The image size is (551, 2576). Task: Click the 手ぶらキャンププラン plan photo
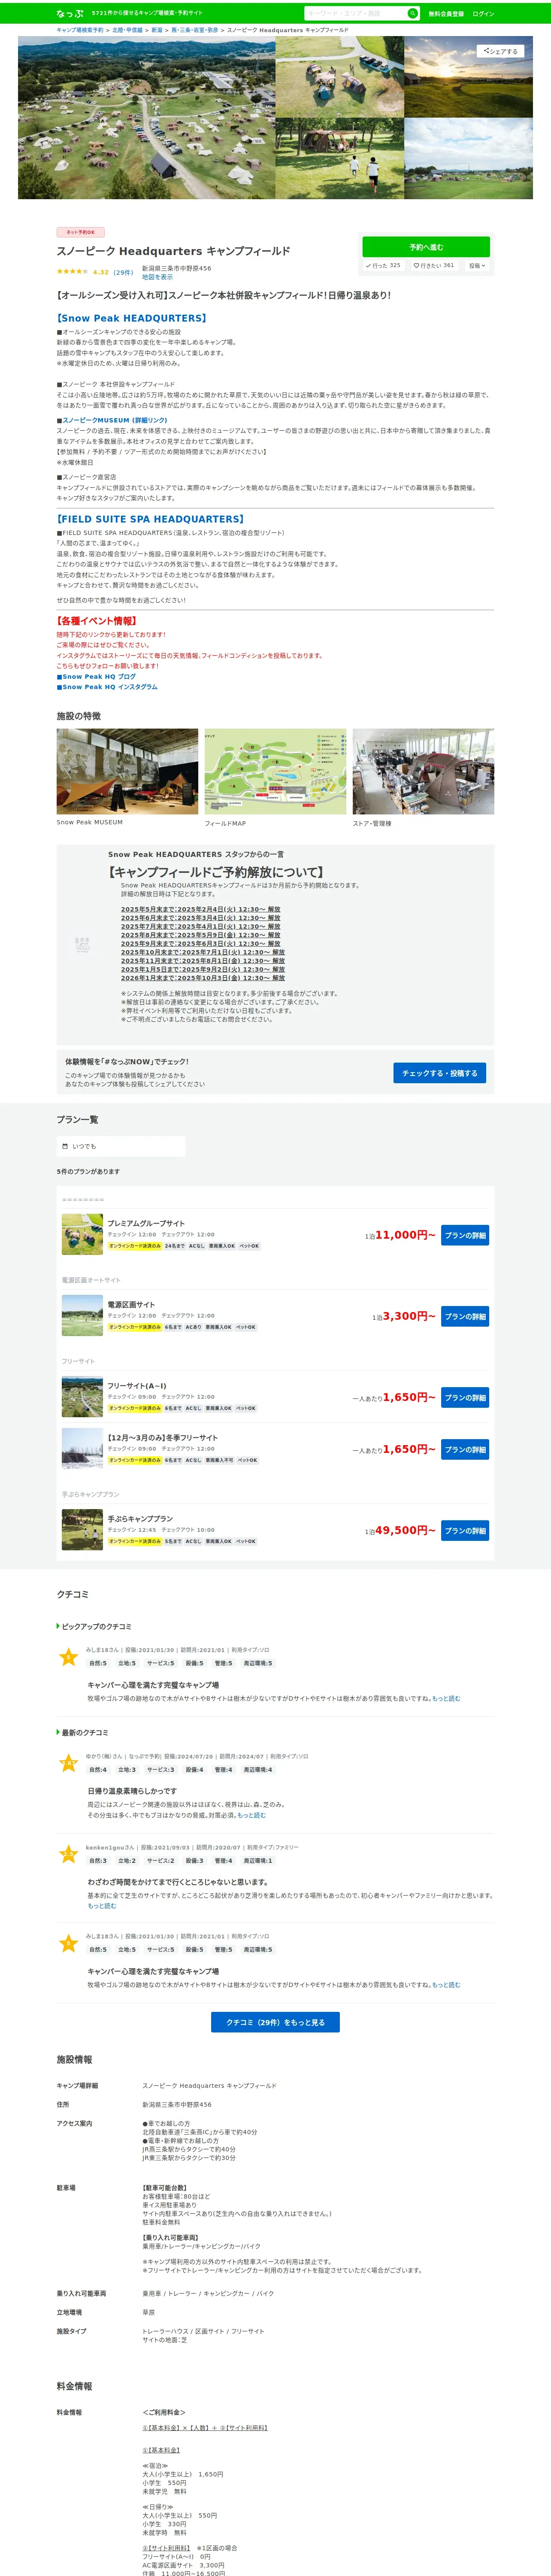click(x=82, y=1530)
